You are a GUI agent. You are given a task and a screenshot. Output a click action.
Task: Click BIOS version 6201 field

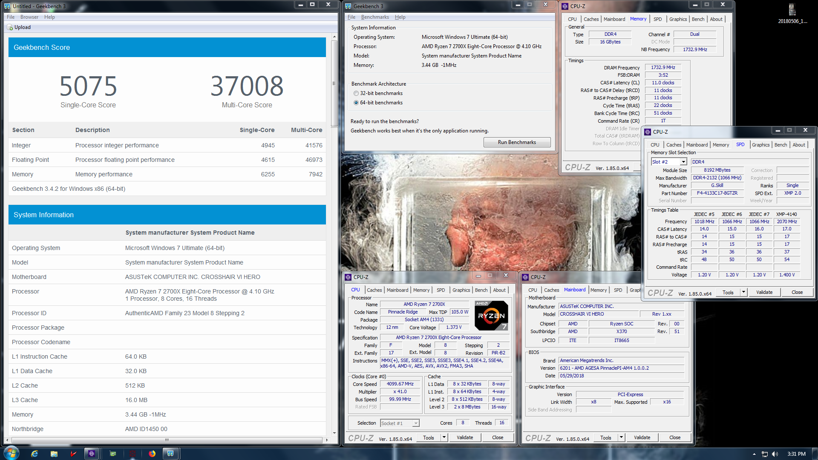622,368
